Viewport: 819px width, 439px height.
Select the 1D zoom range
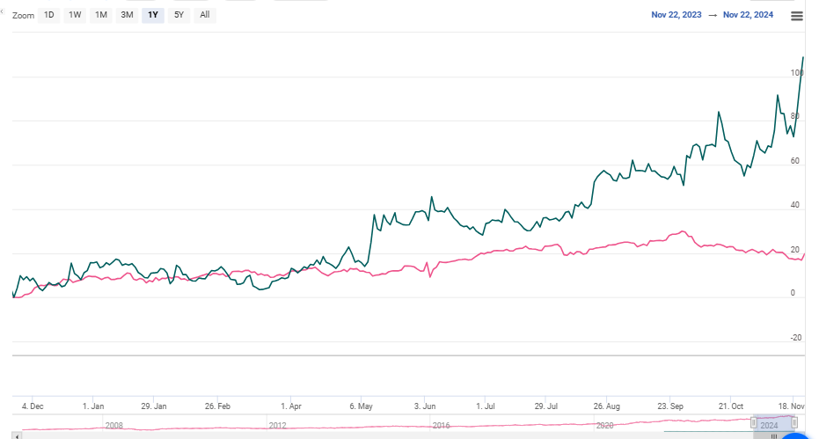coord(48,15)
